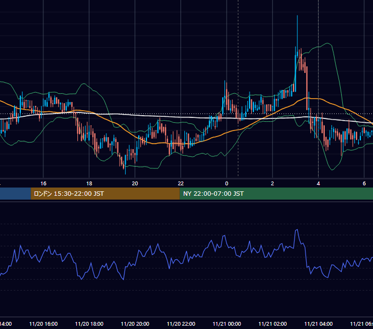Viewport: 373px width, 329px height.
Task: Click hour label 0 on chart axis
Action: [x=227, y=184]
